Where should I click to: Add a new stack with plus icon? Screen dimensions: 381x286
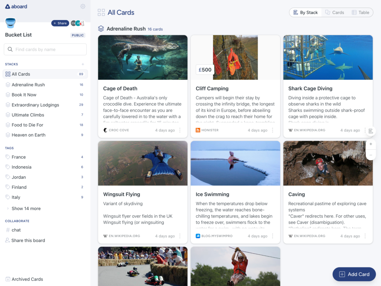coord(83,64)
